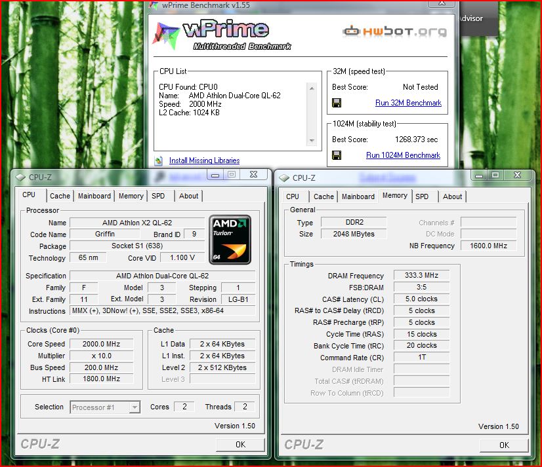Click the 1024M Best Score 1268.373 sec

point(416,140)
